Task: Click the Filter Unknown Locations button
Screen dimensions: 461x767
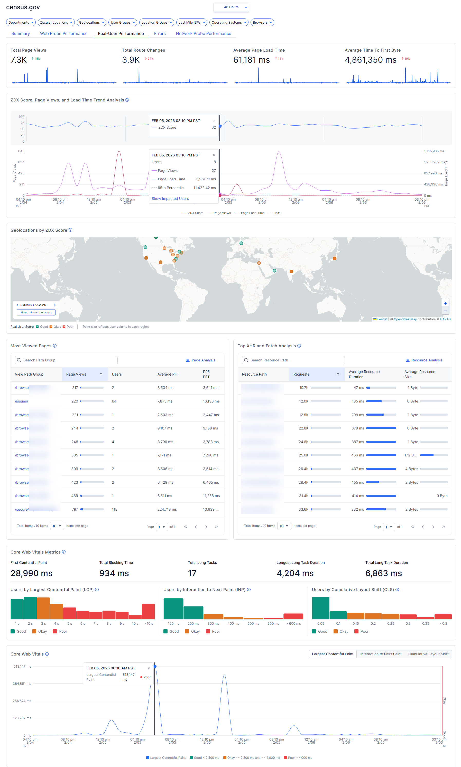Action: (36, 313)
